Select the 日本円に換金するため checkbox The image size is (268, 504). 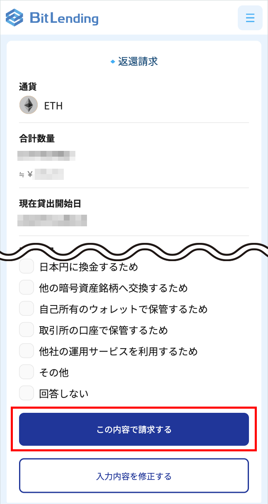coord(26,266)
